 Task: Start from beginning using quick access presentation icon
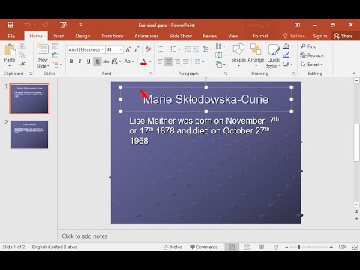pyautogui.click(x=63, y=25)
